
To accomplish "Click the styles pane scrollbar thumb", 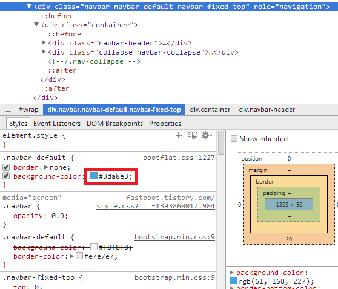I will point(221,143).
